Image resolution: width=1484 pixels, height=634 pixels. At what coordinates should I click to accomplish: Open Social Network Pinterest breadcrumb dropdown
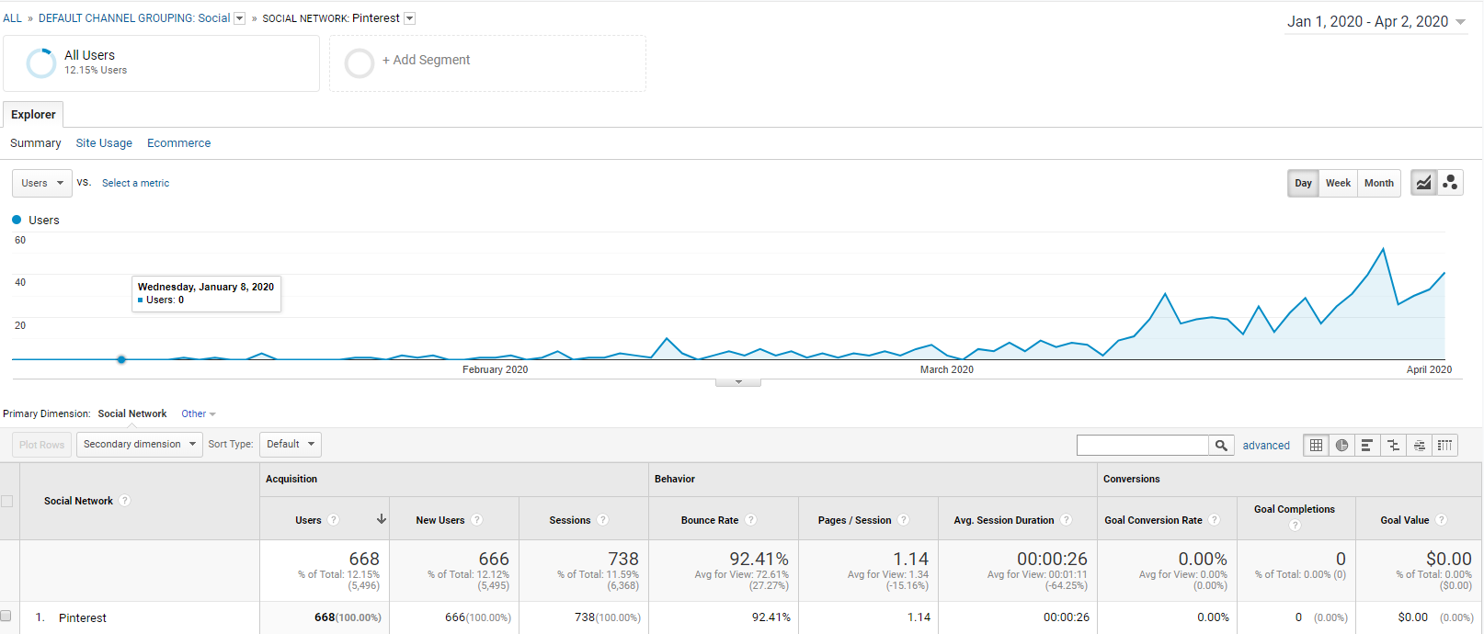(410, 18)
